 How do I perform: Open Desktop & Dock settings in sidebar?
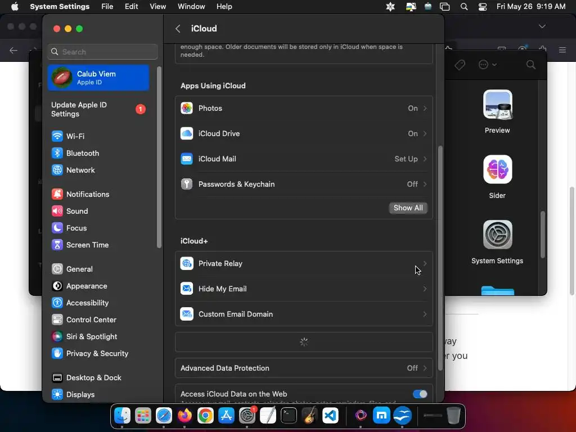[x=98, y=378]
